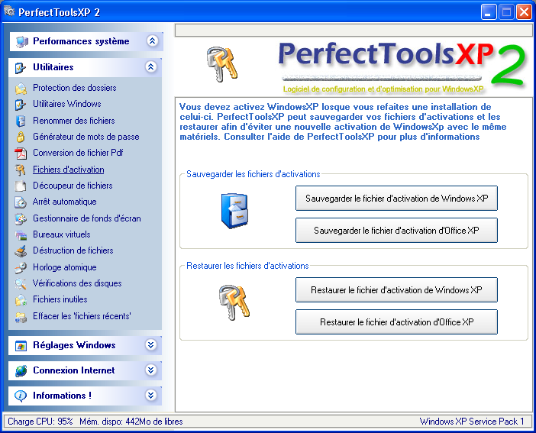
Task: Click the PerfectToolsXP title bar app icon
Action: coord(9,11)
